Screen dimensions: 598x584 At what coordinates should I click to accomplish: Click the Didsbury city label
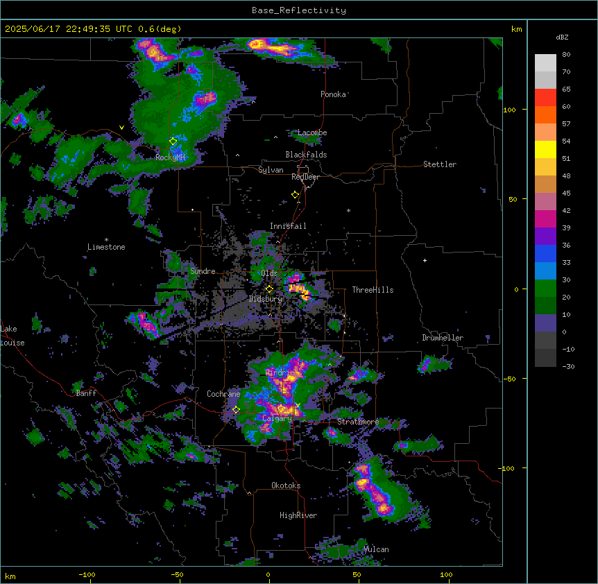(x=266, y=299)
